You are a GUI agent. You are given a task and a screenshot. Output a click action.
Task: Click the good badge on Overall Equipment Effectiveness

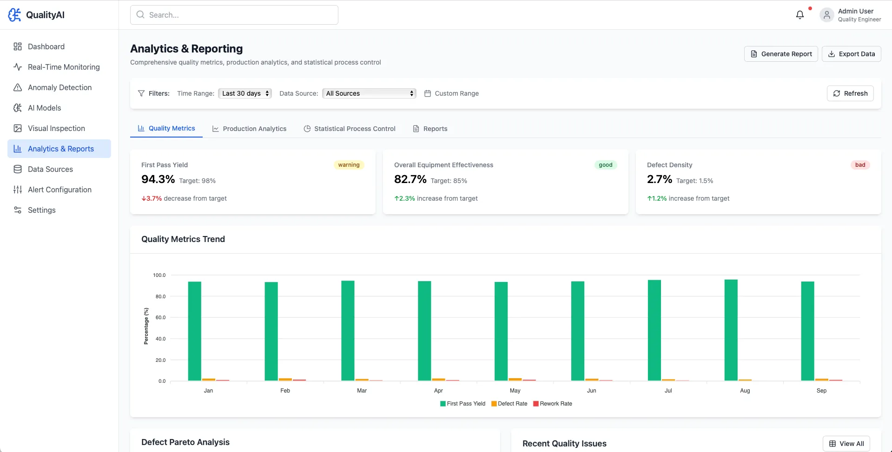coord(606,165)
